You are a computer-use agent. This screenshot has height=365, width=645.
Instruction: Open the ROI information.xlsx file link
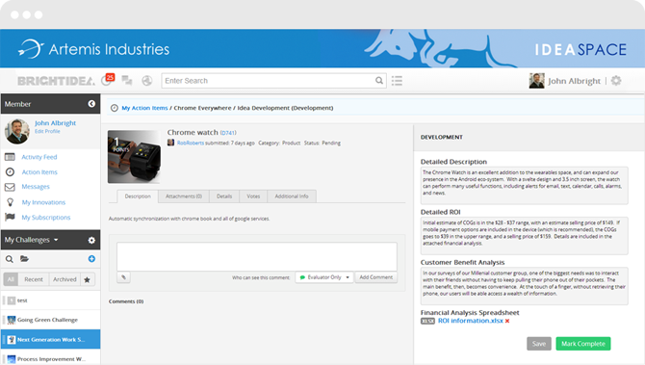[470, 321]
